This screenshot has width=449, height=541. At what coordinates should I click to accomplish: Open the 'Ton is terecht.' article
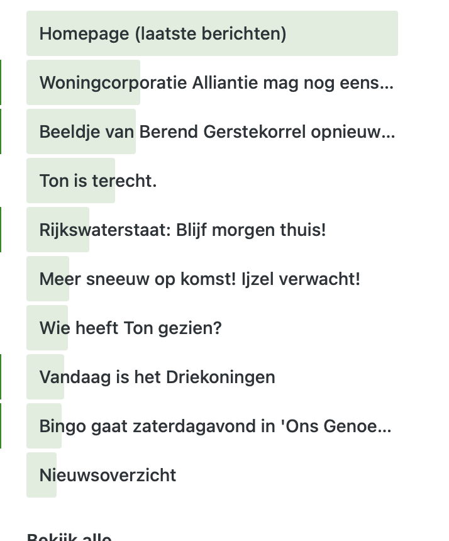click(97, 181)
